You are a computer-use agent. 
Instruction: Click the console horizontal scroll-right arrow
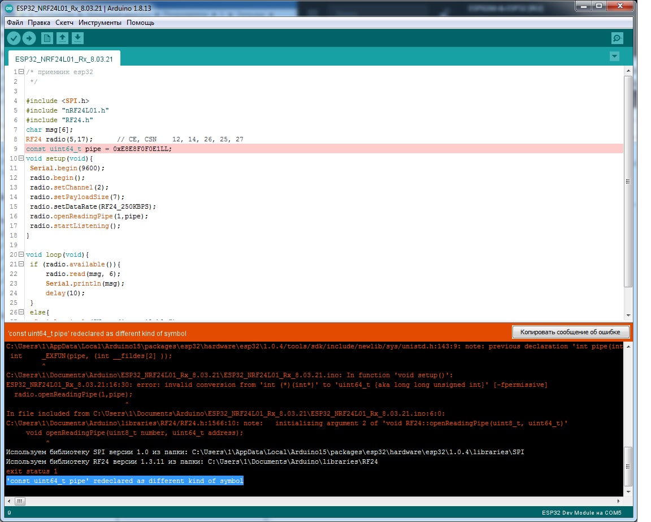pyautogui.click(x=619, y=501)
